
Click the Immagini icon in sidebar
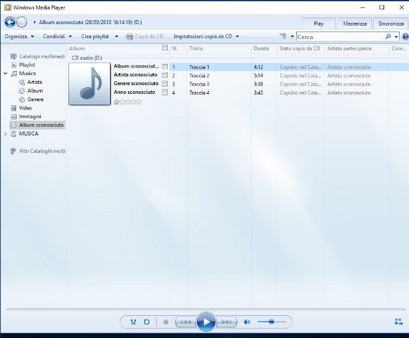(x=14, y=117)
